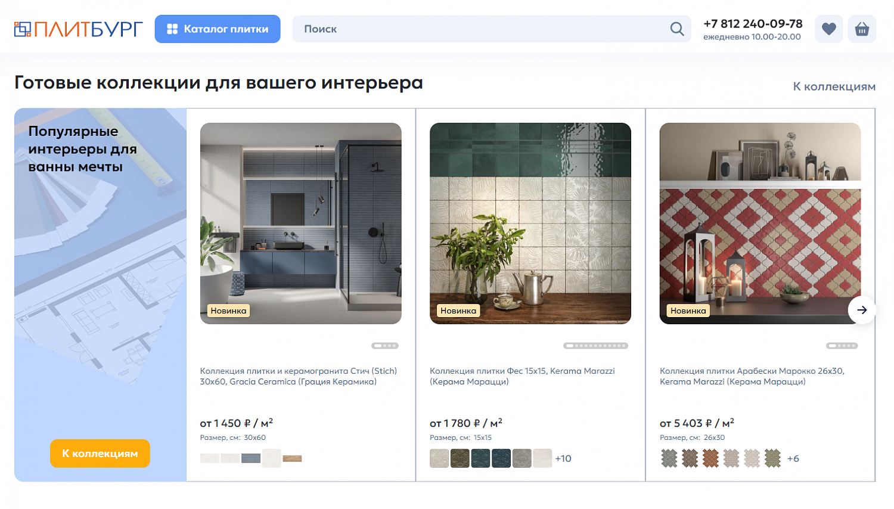Click the banner text Популярные интерьеры для ванны мечты

(83, 149)
